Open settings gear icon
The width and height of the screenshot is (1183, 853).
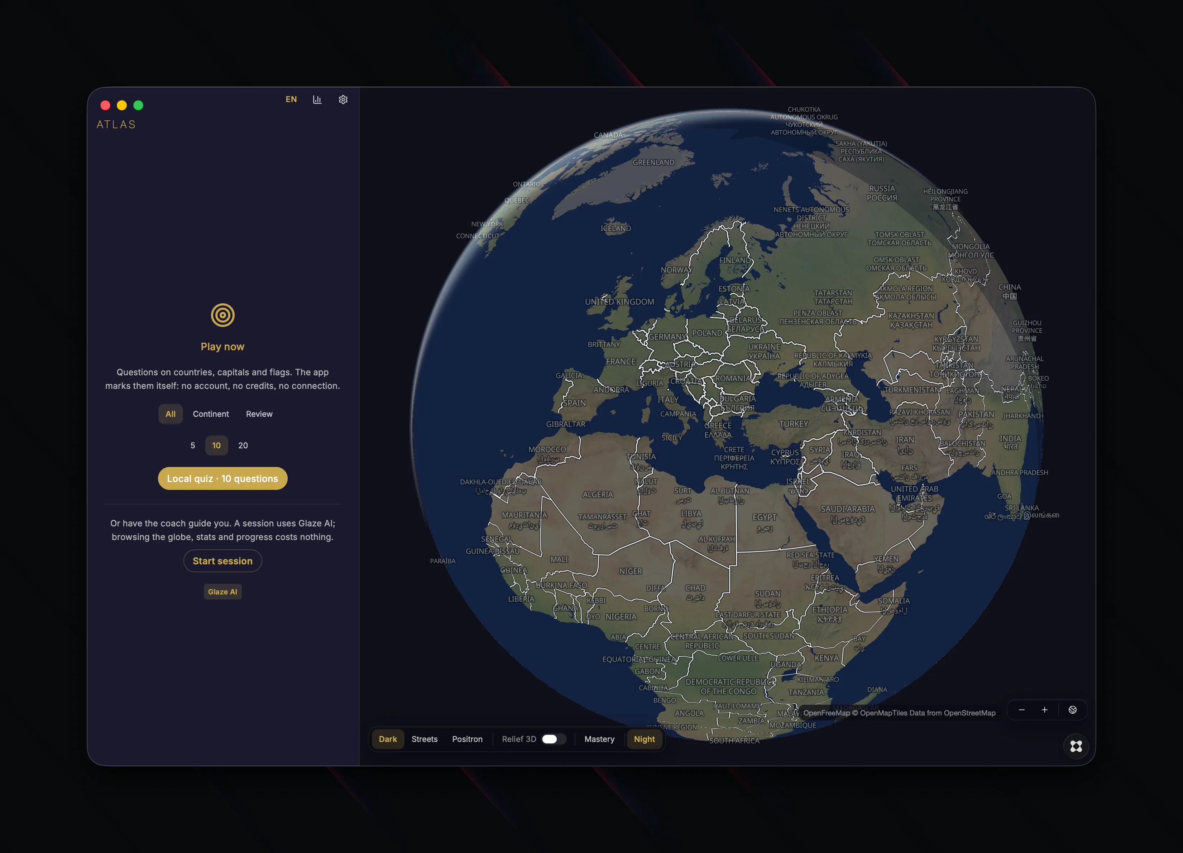point(343,100)
